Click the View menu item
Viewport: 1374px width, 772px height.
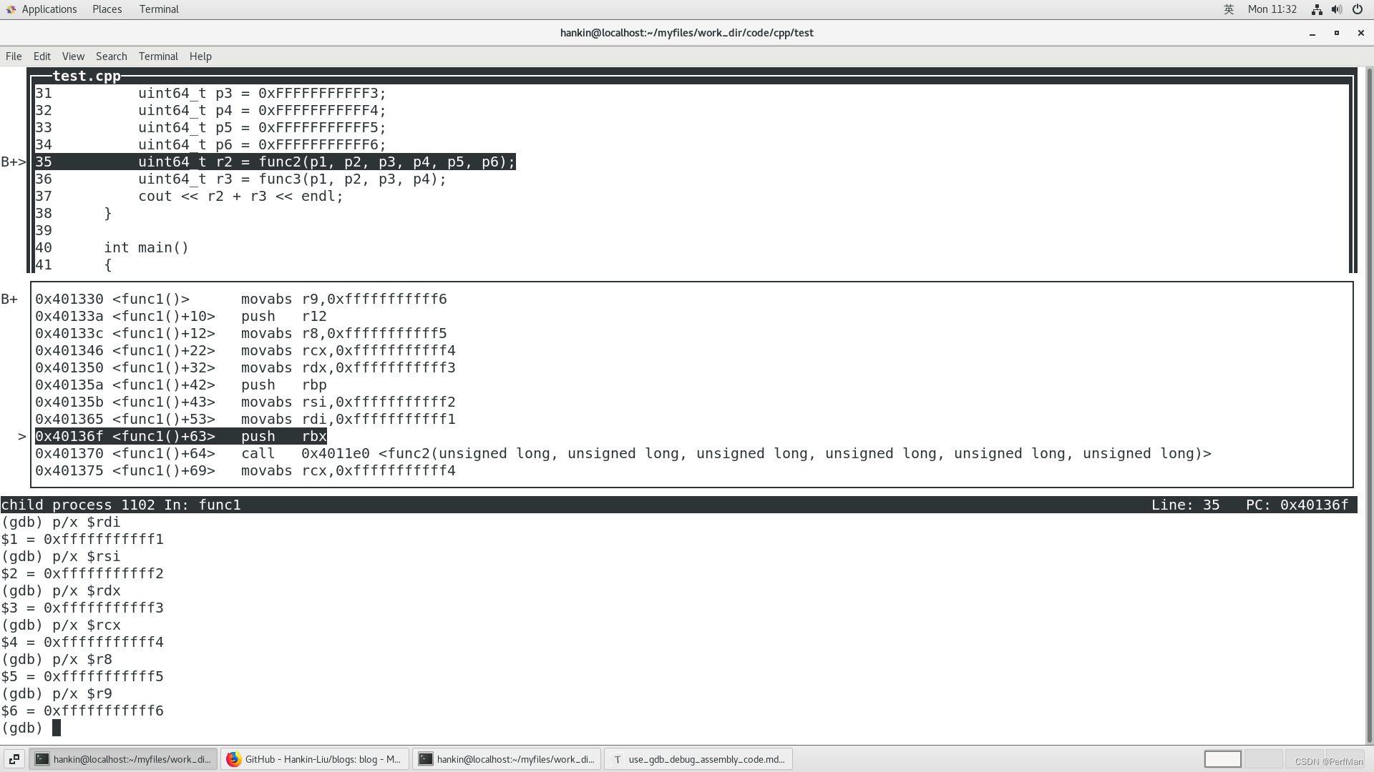73,56
